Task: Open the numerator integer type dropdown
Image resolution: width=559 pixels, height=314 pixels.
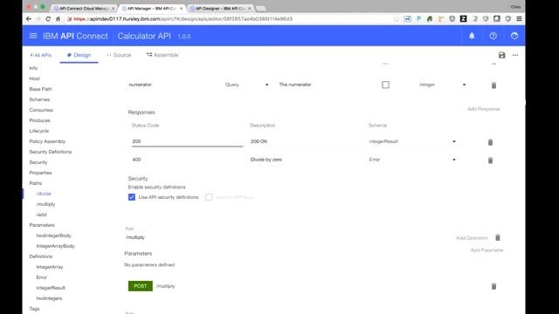Action: 442,85
